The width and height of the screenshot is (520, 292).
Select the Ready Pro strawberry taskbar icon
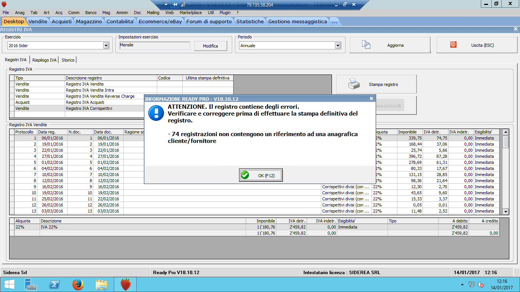[x=126, y=284]
